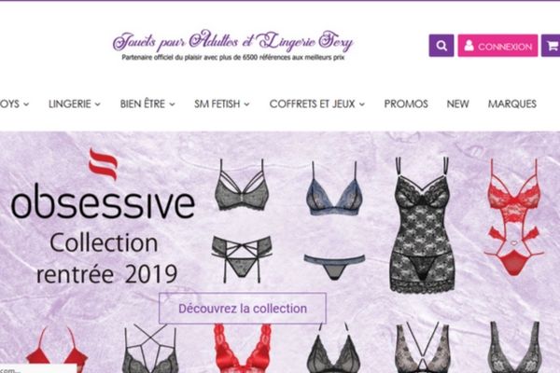Click the Connexion login button
The image size is (560, 373).
click(497, 46)
